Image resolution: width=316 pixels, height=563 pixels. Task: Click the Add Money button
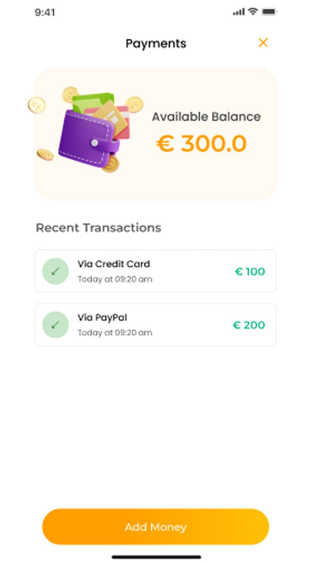tap(155, 527)
